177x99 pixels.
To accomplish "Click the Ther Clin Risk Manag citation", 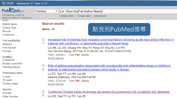I will [x=90, y=51].
